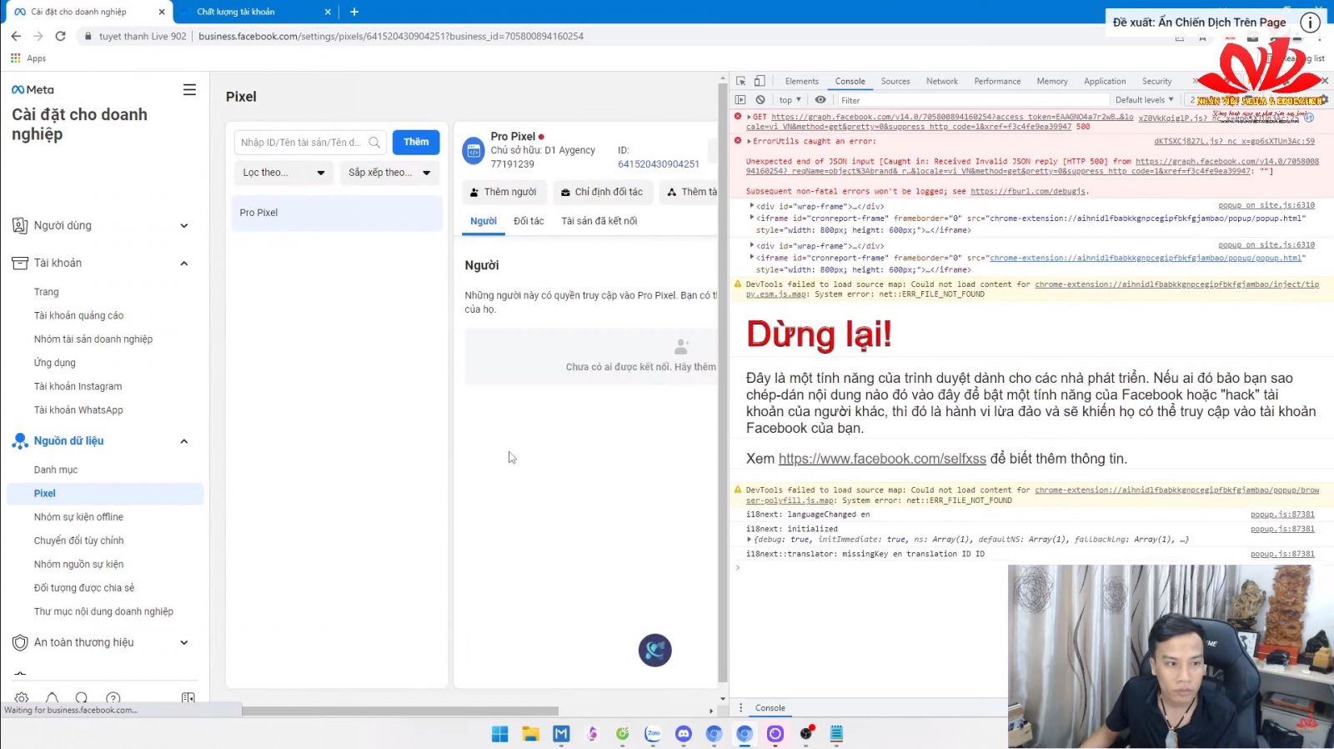The image size is (1334, 749).
Task: Select Pro Pixel in the asset list
Action: (x=337, y=213)
